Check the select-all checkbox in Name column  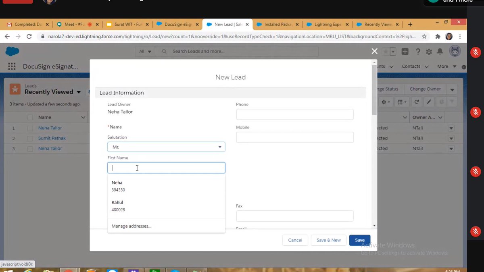click(30, 117)
